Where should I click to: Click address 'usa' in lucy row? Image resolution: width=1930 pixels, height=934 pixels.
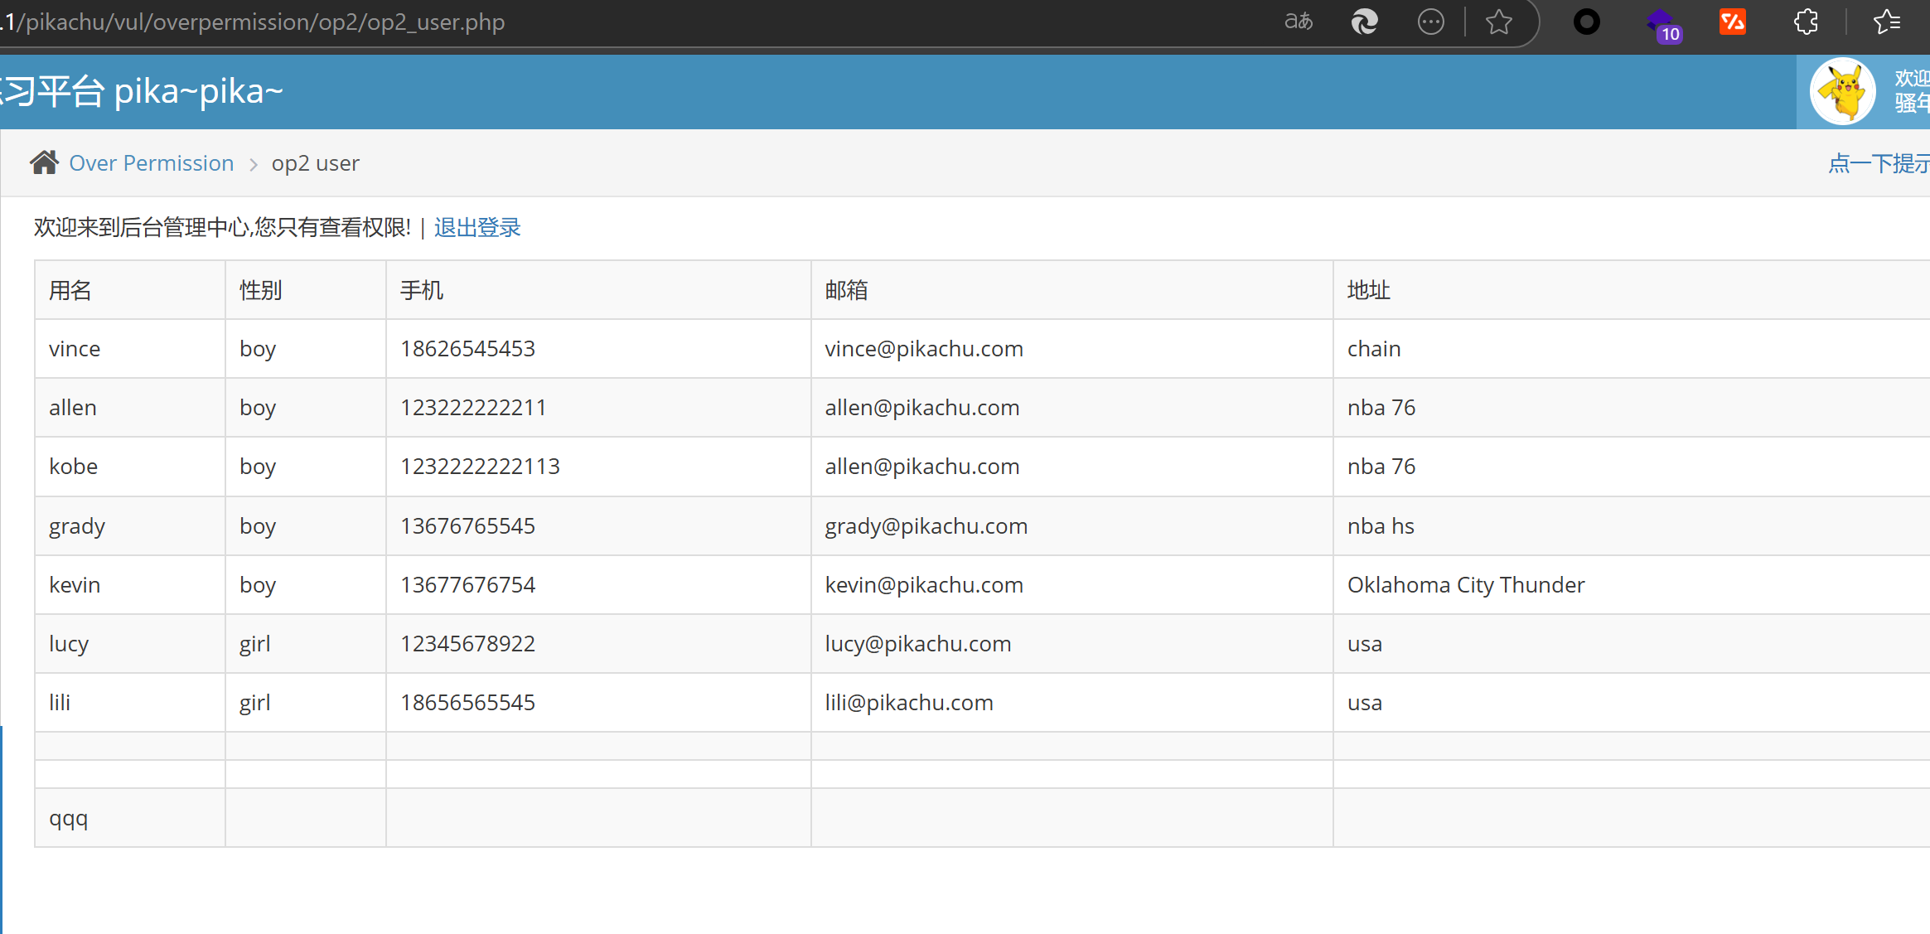[1365, 645]
